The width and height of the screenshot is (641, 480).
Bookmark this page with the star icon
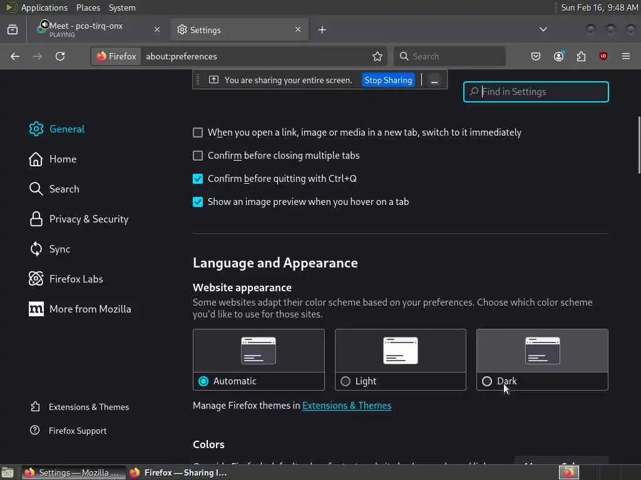377,56
